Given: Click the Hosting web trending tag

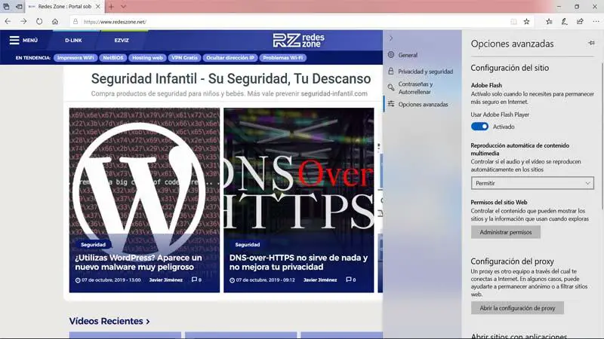Looking at the screenshot, I should click(x=147, y=58).
